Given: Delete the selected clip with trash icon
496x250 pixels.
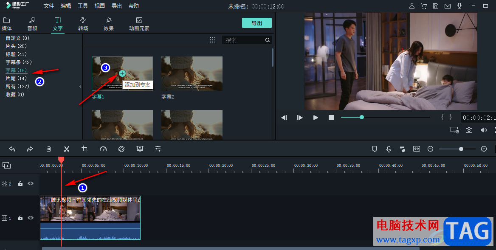Looking at the screenshot, I should pyautogui.click(x=48, y=149).
